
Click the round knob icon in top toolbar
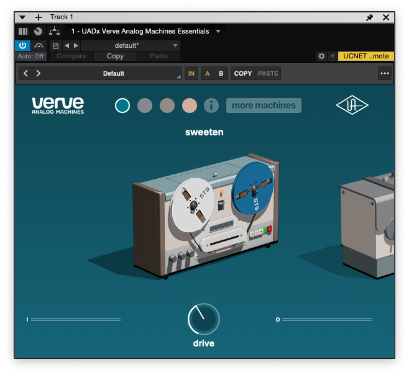[x=38, y=32]
